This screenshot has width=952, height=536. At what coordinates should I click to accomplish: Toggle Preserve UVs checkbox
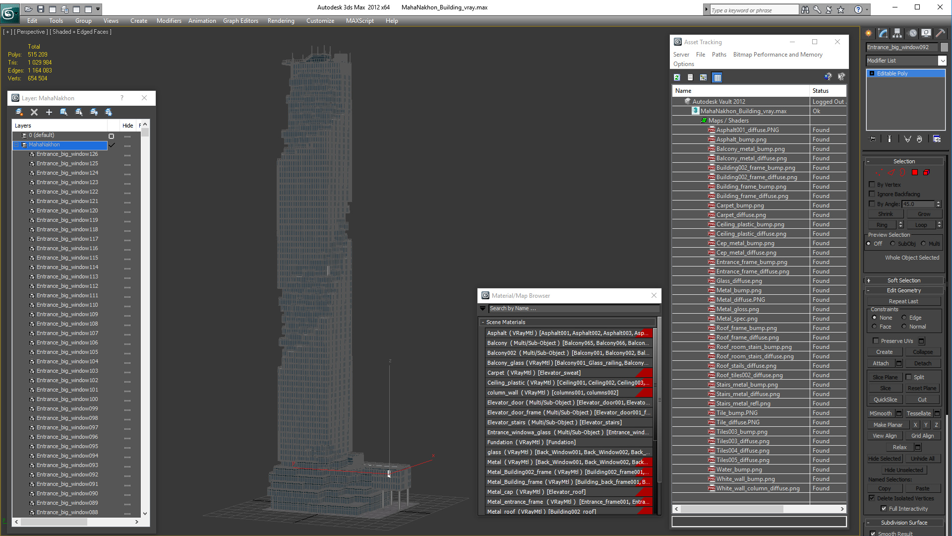[876, 341]
